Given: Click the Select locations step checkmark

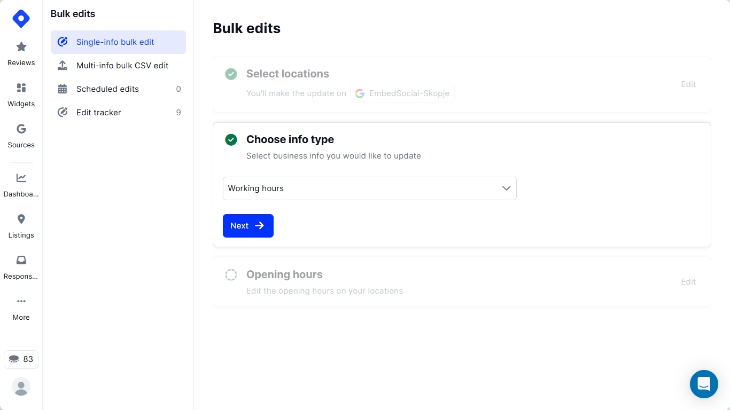Looking at the screenshot, I should tap(231, 74).
